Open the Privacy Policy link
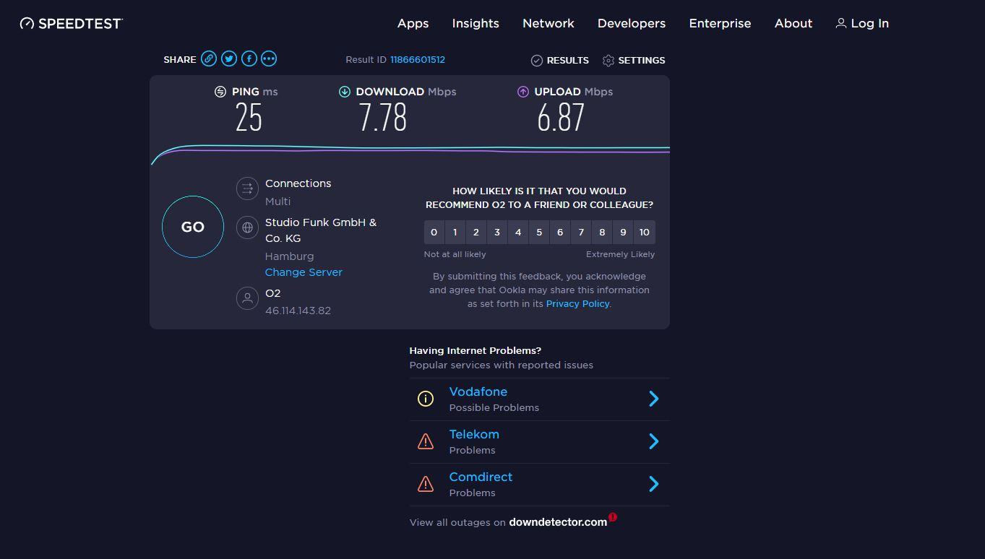Image resolution: width=985 pixels, height=559 pixels. (x=577, y=304)
